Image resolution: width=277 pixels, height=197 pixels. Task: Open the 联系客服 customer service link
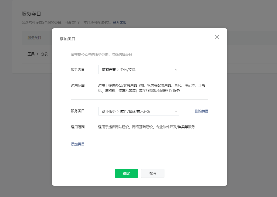pos(120,22)
